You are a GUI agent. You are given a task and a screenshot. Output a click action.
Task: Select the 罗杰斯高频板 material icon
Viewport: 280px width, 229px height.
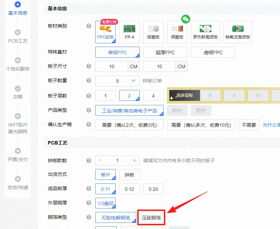pos(205,32)
